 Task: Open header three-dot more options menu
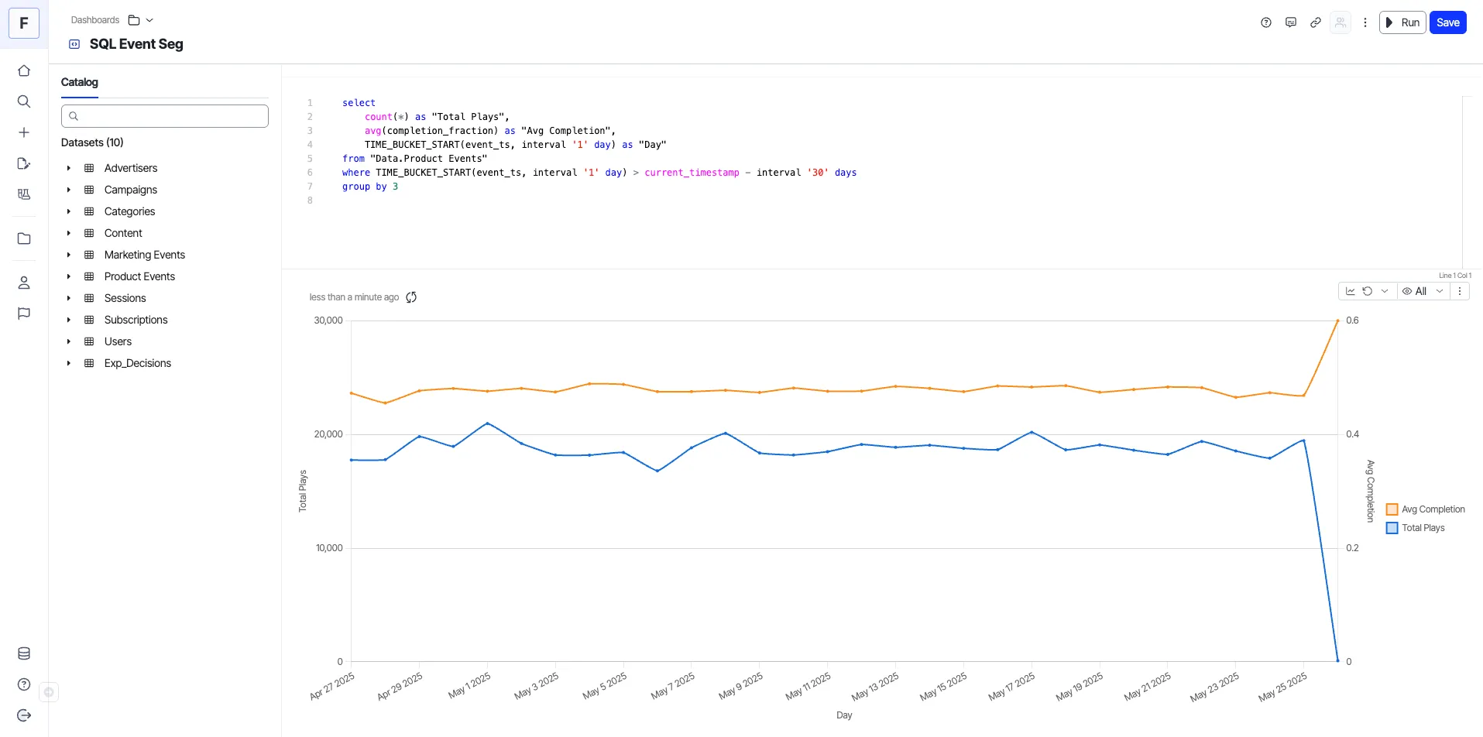pos(1365,22)
